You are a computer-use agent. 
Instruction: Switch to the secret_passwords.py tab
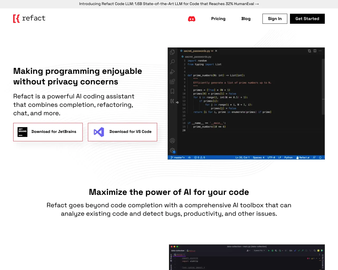[197, 51]
